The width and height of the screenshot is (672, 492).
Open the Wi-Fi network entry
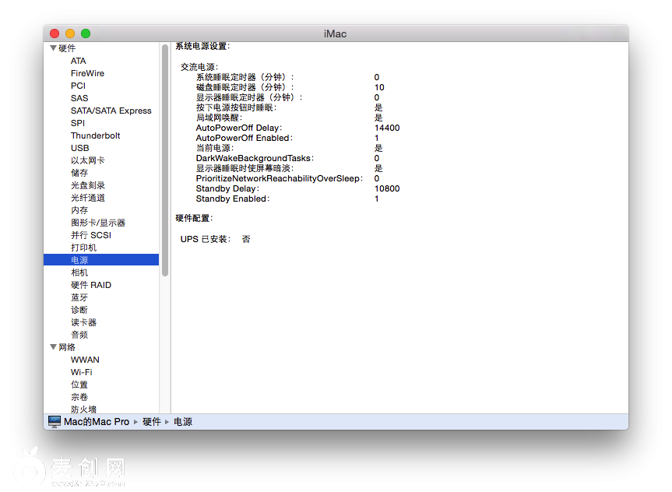click(81, 372)
